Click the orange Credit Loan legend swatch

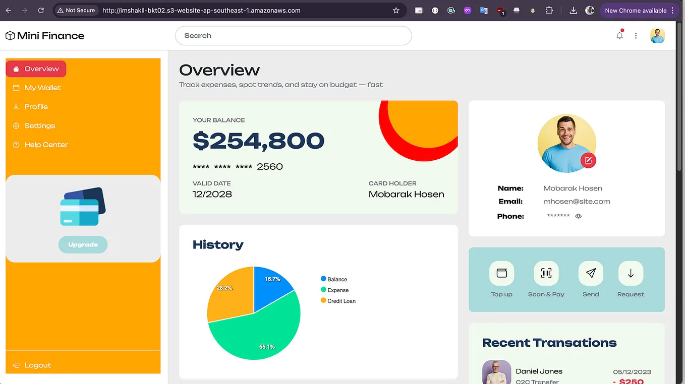324,300
